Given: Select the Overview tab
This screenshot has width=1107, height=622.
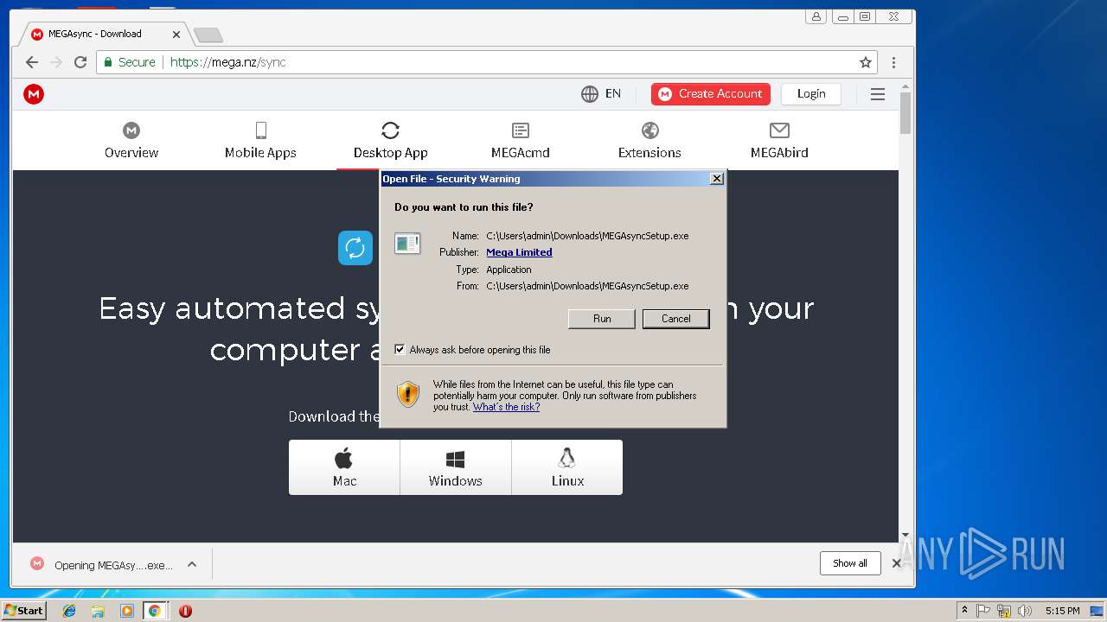Looking at the screenshot, I should click(x=131, y=141).
